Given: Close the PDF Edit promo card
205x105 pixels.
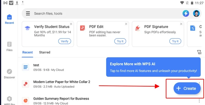Looking at the screenshot, I should point(126,24).
